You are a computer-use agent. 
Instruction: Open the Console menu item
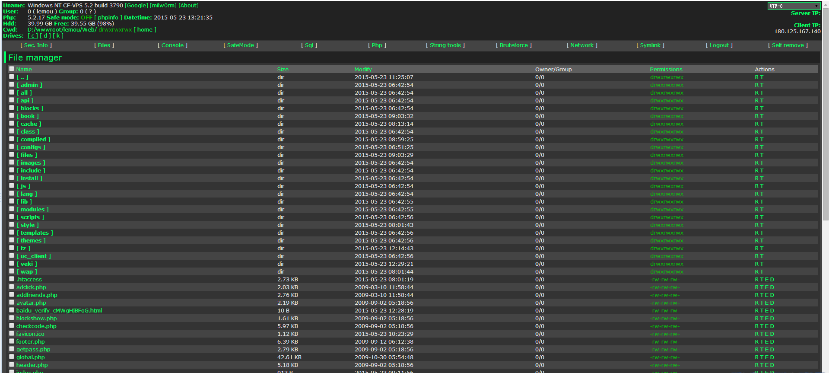tap(172, 45)
